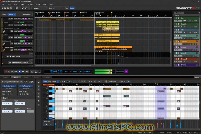Click the New Project toolbar icon
This screenshot has width=201, height=134.
pyautogui.click(x=2, y=8)
